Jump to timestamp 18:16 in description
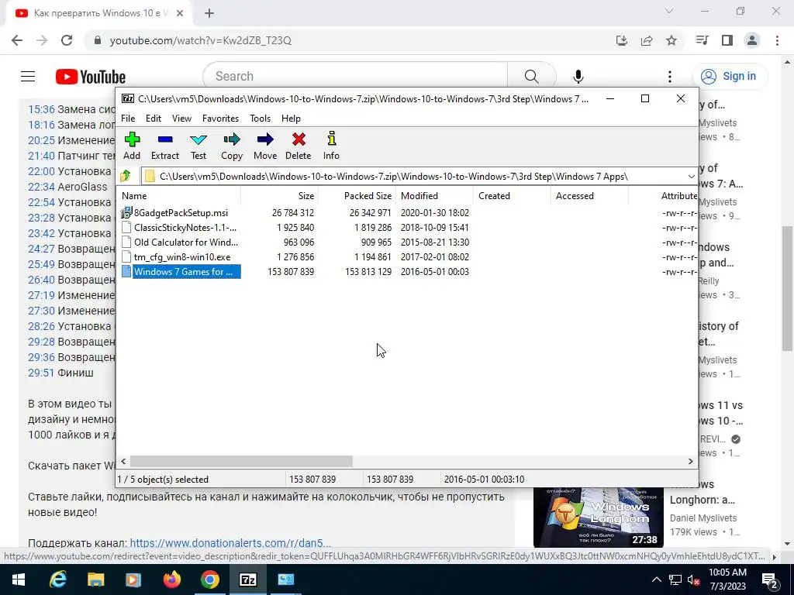Viewport: 794px width, 595px height. click(x=41, y=125)
